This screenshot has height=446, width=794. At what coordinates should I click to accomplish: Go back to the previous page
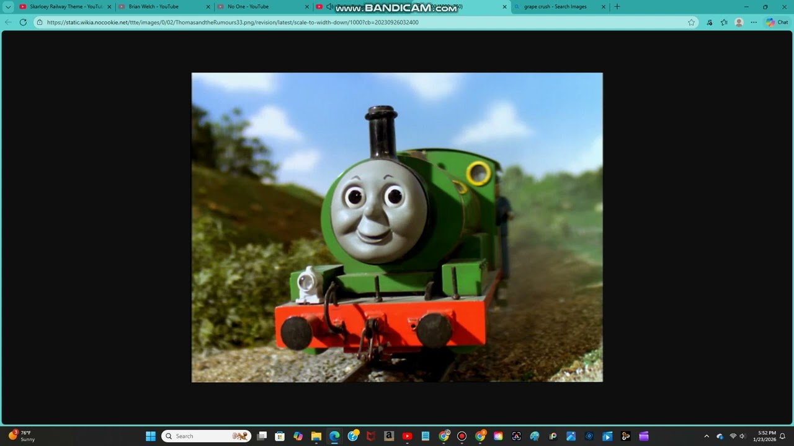(x=8, y=22)
